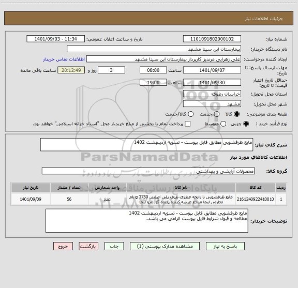Click the need date cell 1401/09/09
298x288 pixels.
point(31,199)
